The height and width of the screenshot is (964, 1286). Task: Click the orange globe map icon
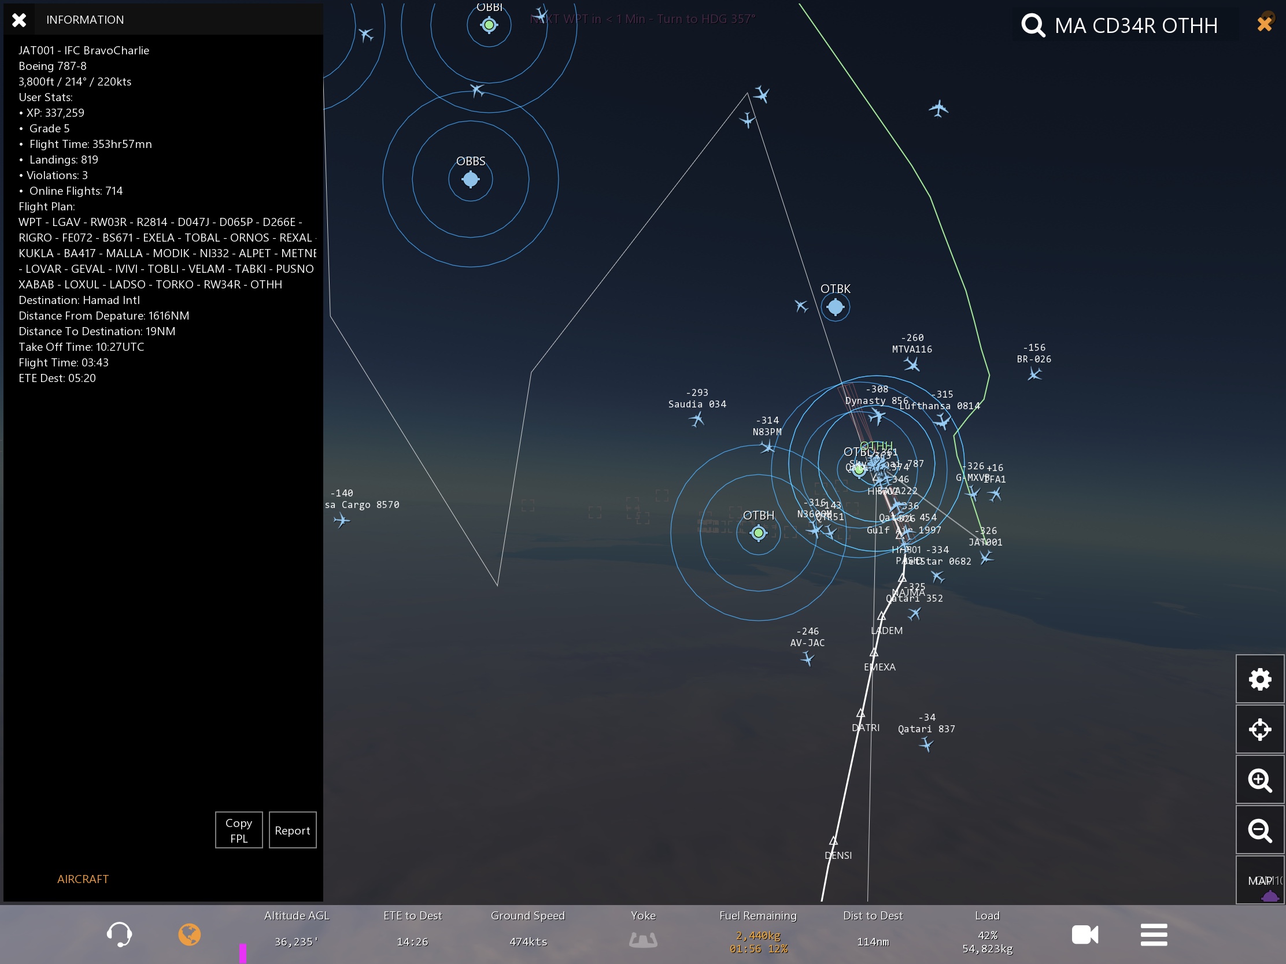point(189,935)
